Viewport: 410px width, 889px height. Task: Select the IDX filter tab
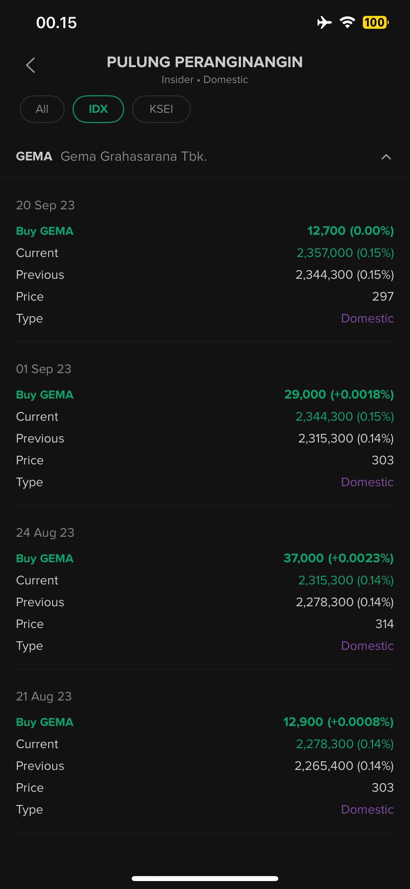coord(98,109)
